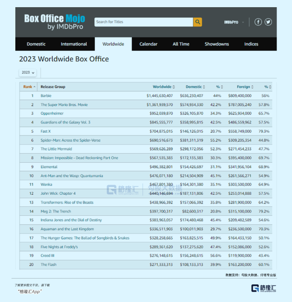Click the Release Group column header

click(53, 87)
